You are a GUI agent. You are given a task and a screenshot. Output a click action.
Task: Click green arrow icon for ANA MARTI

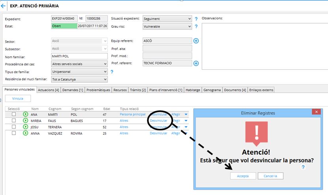(26, 115)
